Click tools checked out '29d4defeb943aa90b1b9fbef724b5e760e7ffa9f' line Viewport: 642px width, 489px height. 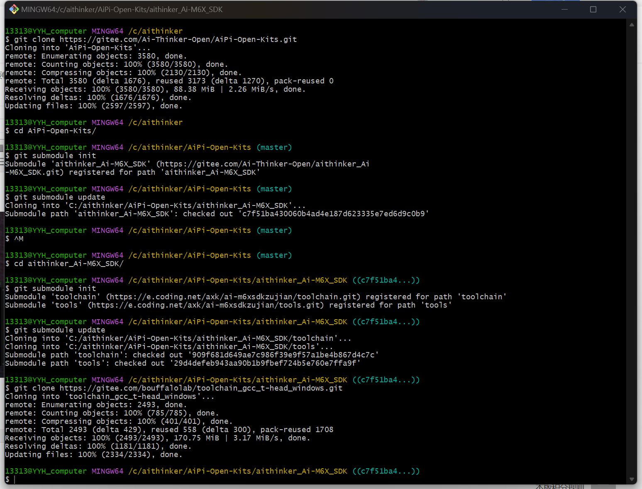pyautogui.click(x=183, y=363)
